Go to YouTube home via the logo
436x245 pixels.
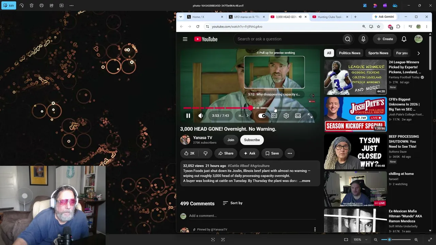[206, 39]
